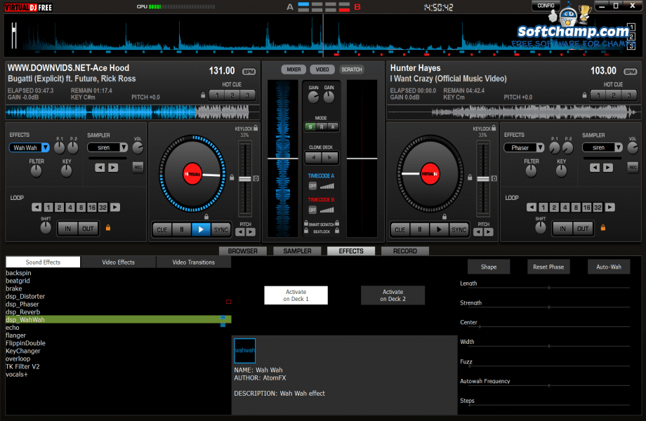Image resolution: width=646 pixels, height=421 pixels.
Task: Pause deck A playback
Action: (182, 229)
